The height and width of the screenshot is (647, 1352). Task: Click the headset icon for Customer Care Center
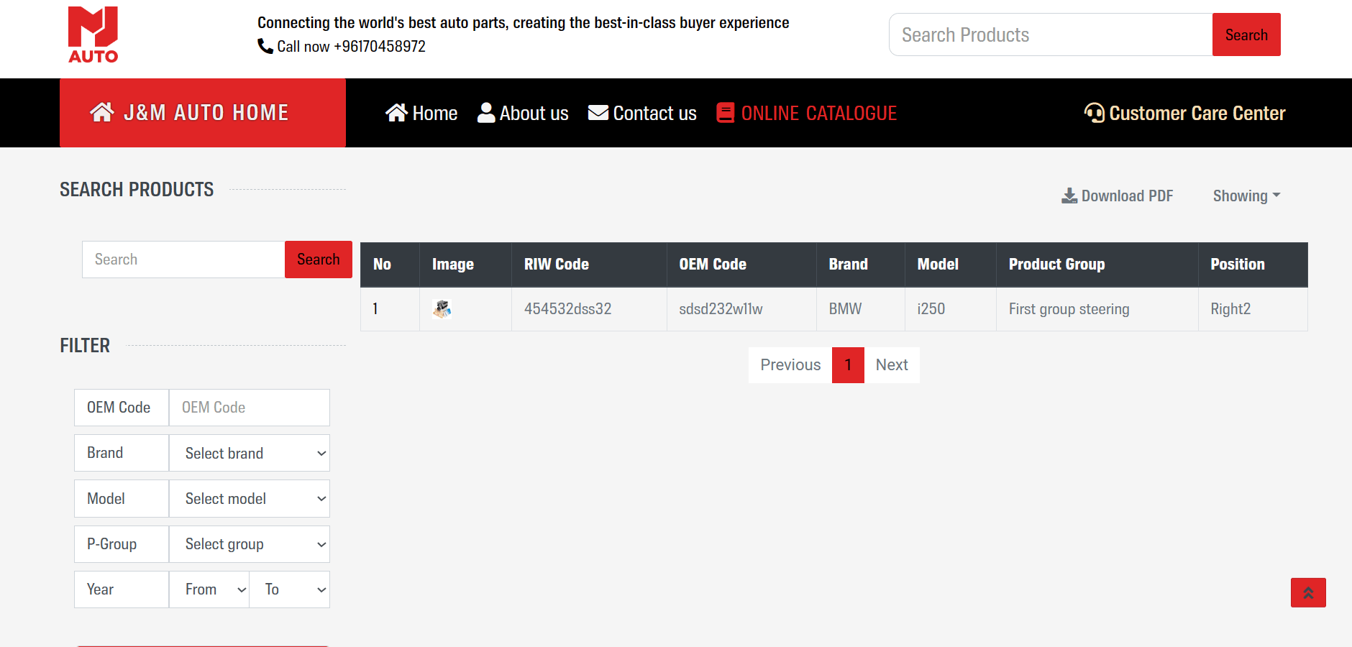[1094, 113]
